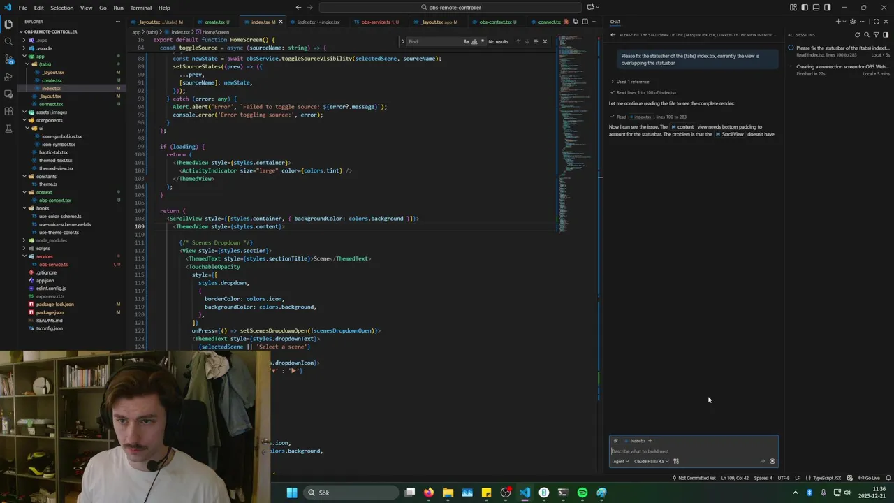Go to next match arrow in Find
This screenshot has height=503, width=894.
[527, 41]
